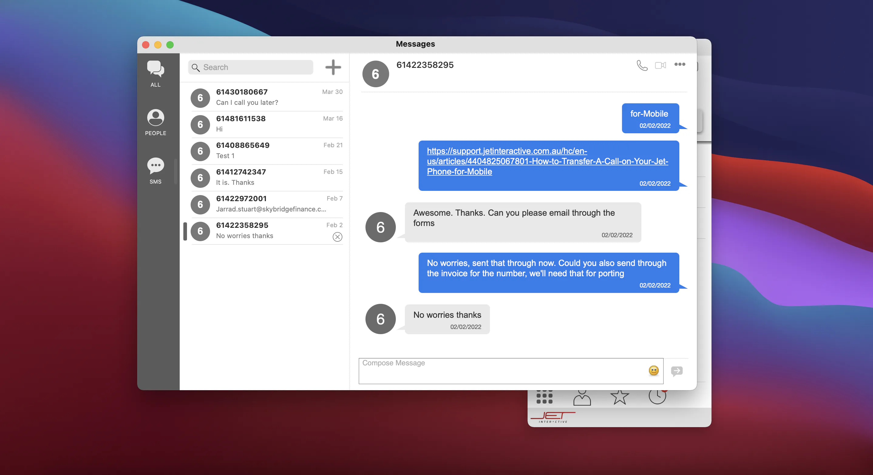Start a video call with camera icon
This screenshot has height=475, width=873.
660,65
